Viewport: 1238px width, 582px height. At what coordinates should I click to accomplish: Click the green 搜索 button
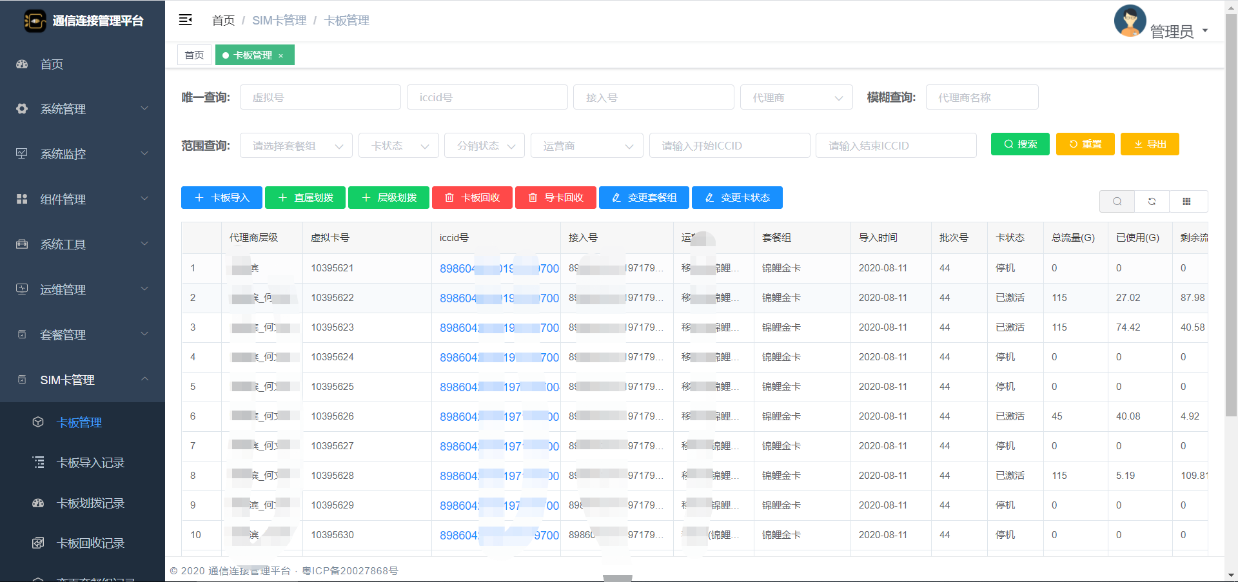(x=1020, y=144)
